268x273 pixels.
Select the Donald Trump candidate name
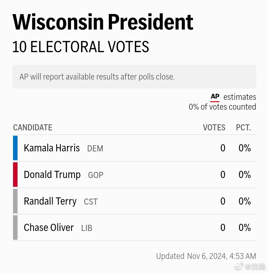(52, 175)
